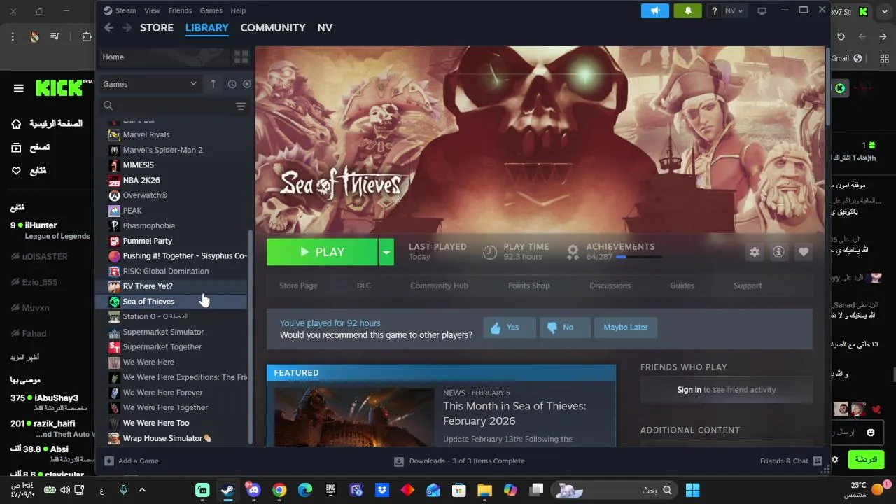Screen dimensions: 896x504
Task: Open launch options arrow beside PLAY
Action: 386,252
